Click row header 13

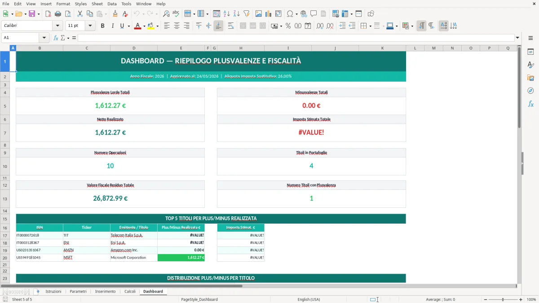(x=5, y=198)
